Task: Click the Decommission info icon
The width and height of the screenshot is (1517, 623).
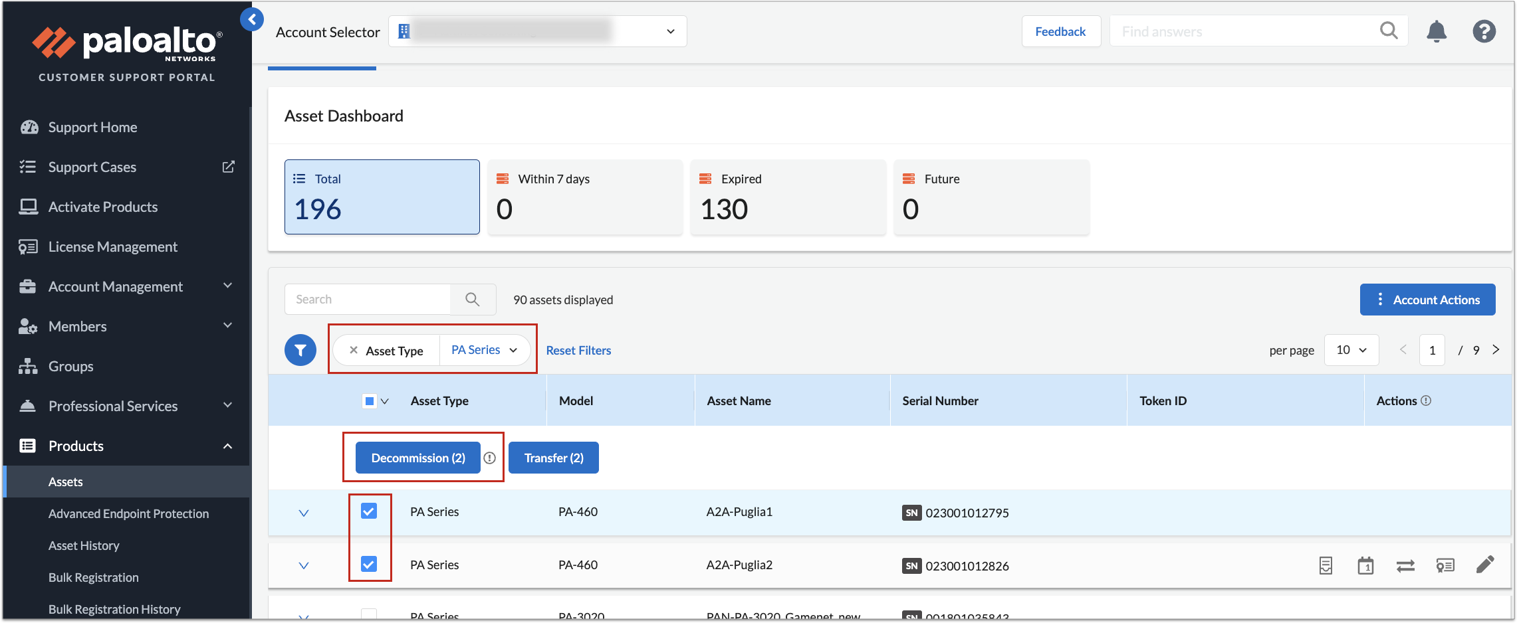Action: click(490, 458)
